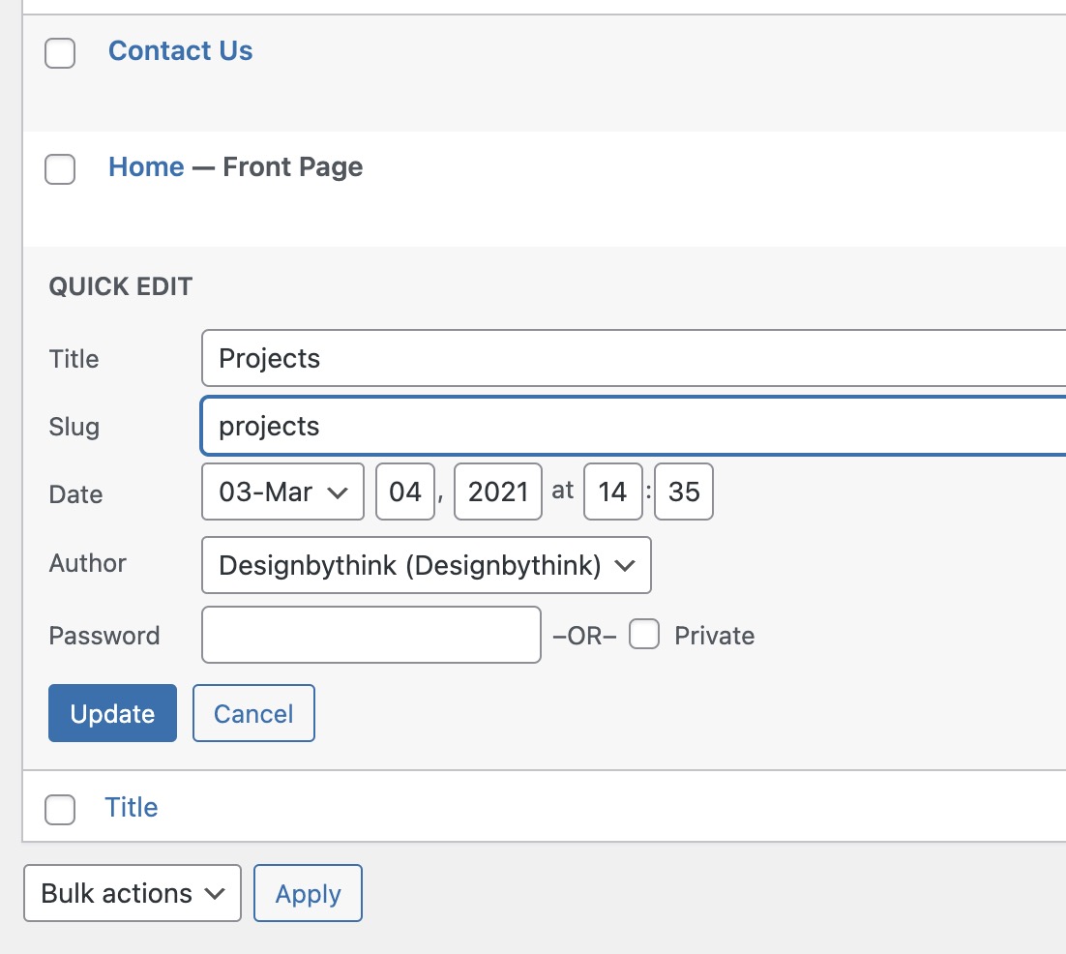
Task: Tick the Private checkbox
Action: [644, 635]
